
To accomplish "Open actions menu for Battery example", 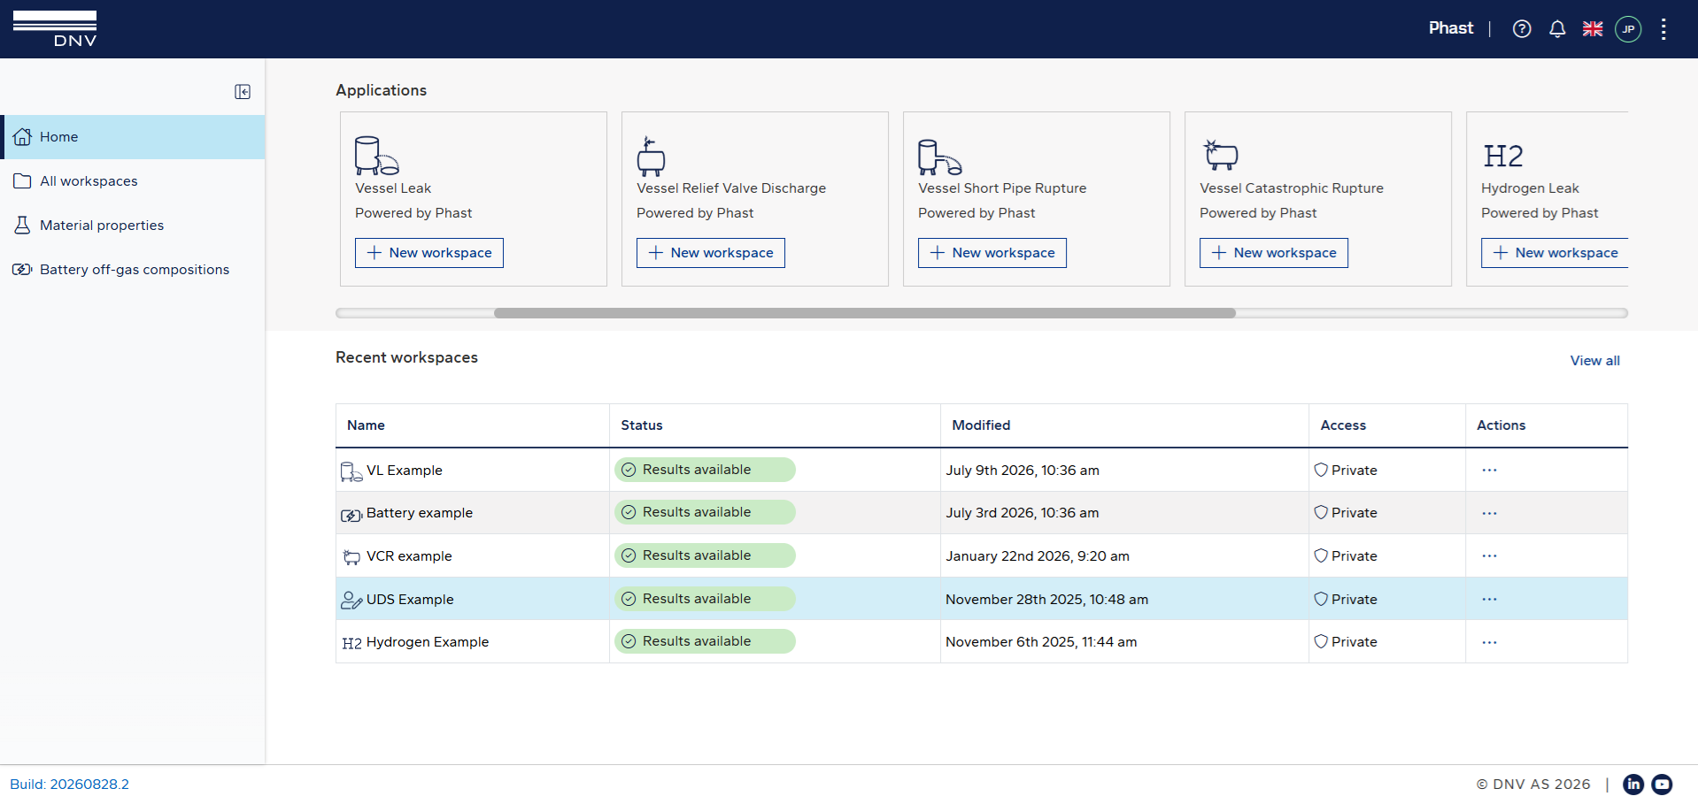I will point(1489,513).
